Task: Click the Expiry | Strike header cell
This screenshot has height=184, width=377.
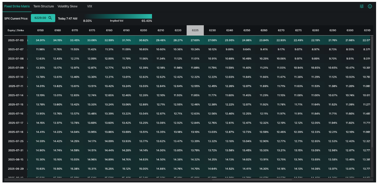Action: (x=16, y=30)
